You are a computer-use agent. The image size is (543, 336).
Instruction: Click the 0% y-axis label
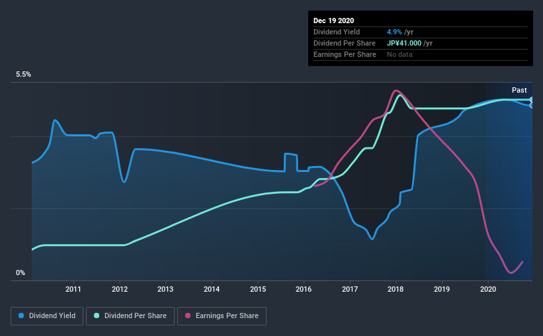pyautogui.click(x=21, y=273)
